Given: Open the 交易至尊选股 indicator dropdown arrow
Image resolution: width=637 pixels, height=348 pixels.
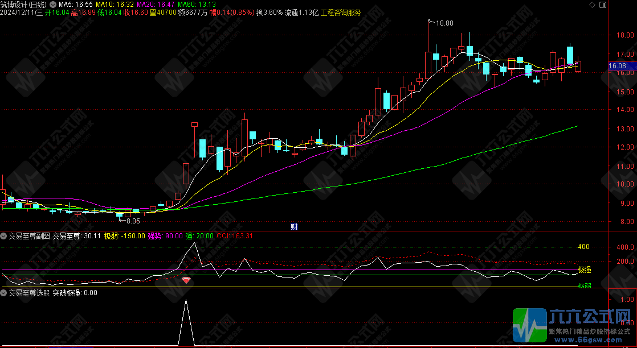Looking at the screenshot, I should (x=4, y=293).
